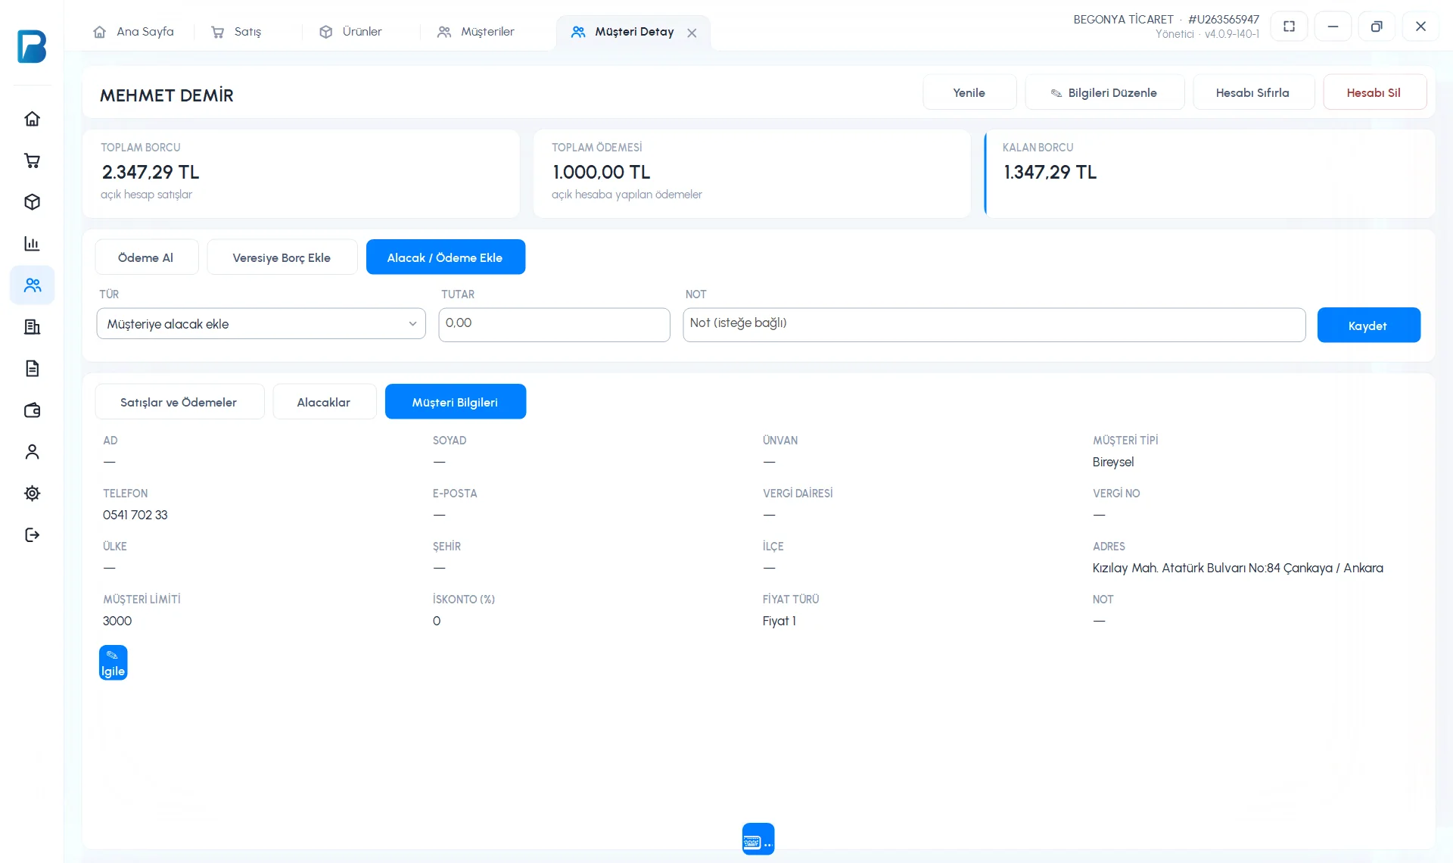Open Satışlar ve Ödemeler tab
This screenshot has height=863, width=1453.
(x=179, y=402)
